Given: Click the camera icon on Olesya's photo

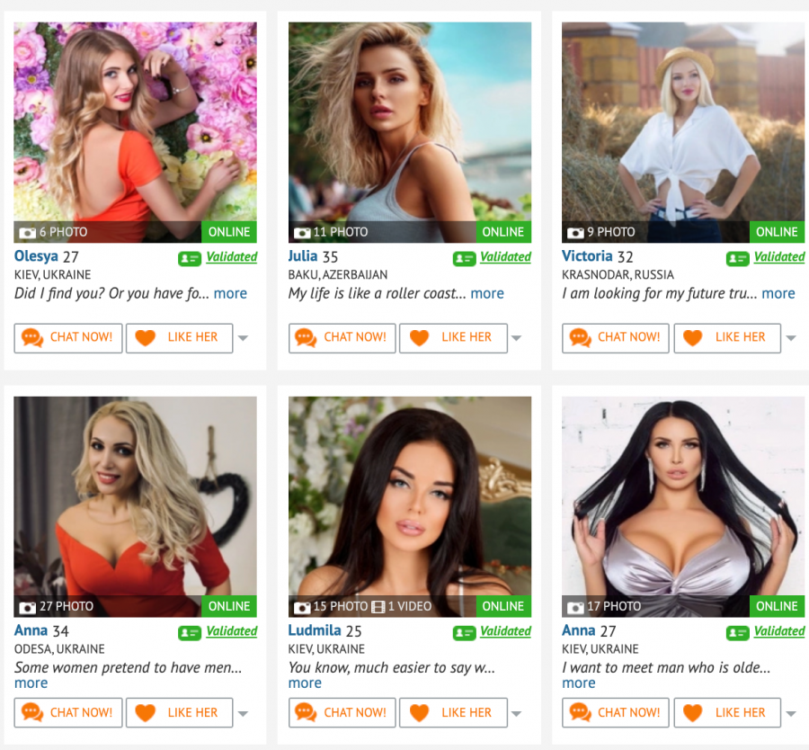Looking at the screenshot, I should pyautogui.click(x=27, y=233).
